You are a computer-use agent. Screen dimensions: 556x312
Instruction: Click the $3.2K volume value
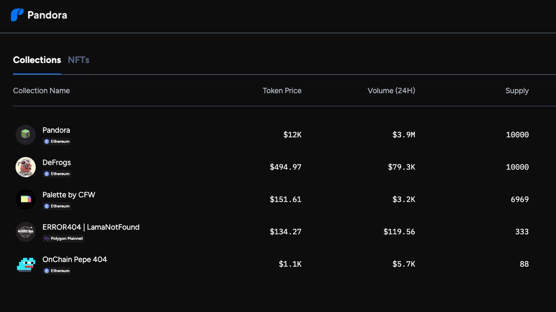pyautogui.click(x=404, y=200)
